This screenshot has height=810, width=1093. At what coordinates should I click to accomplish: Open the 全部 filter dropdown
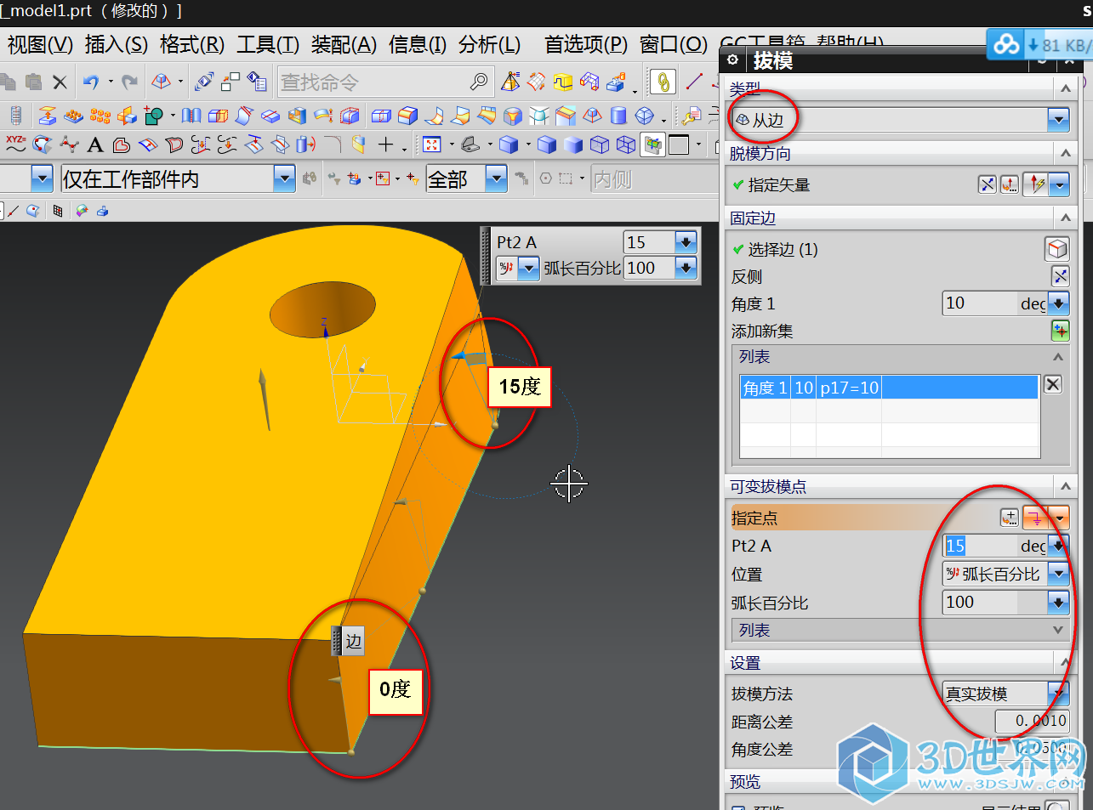496,178
